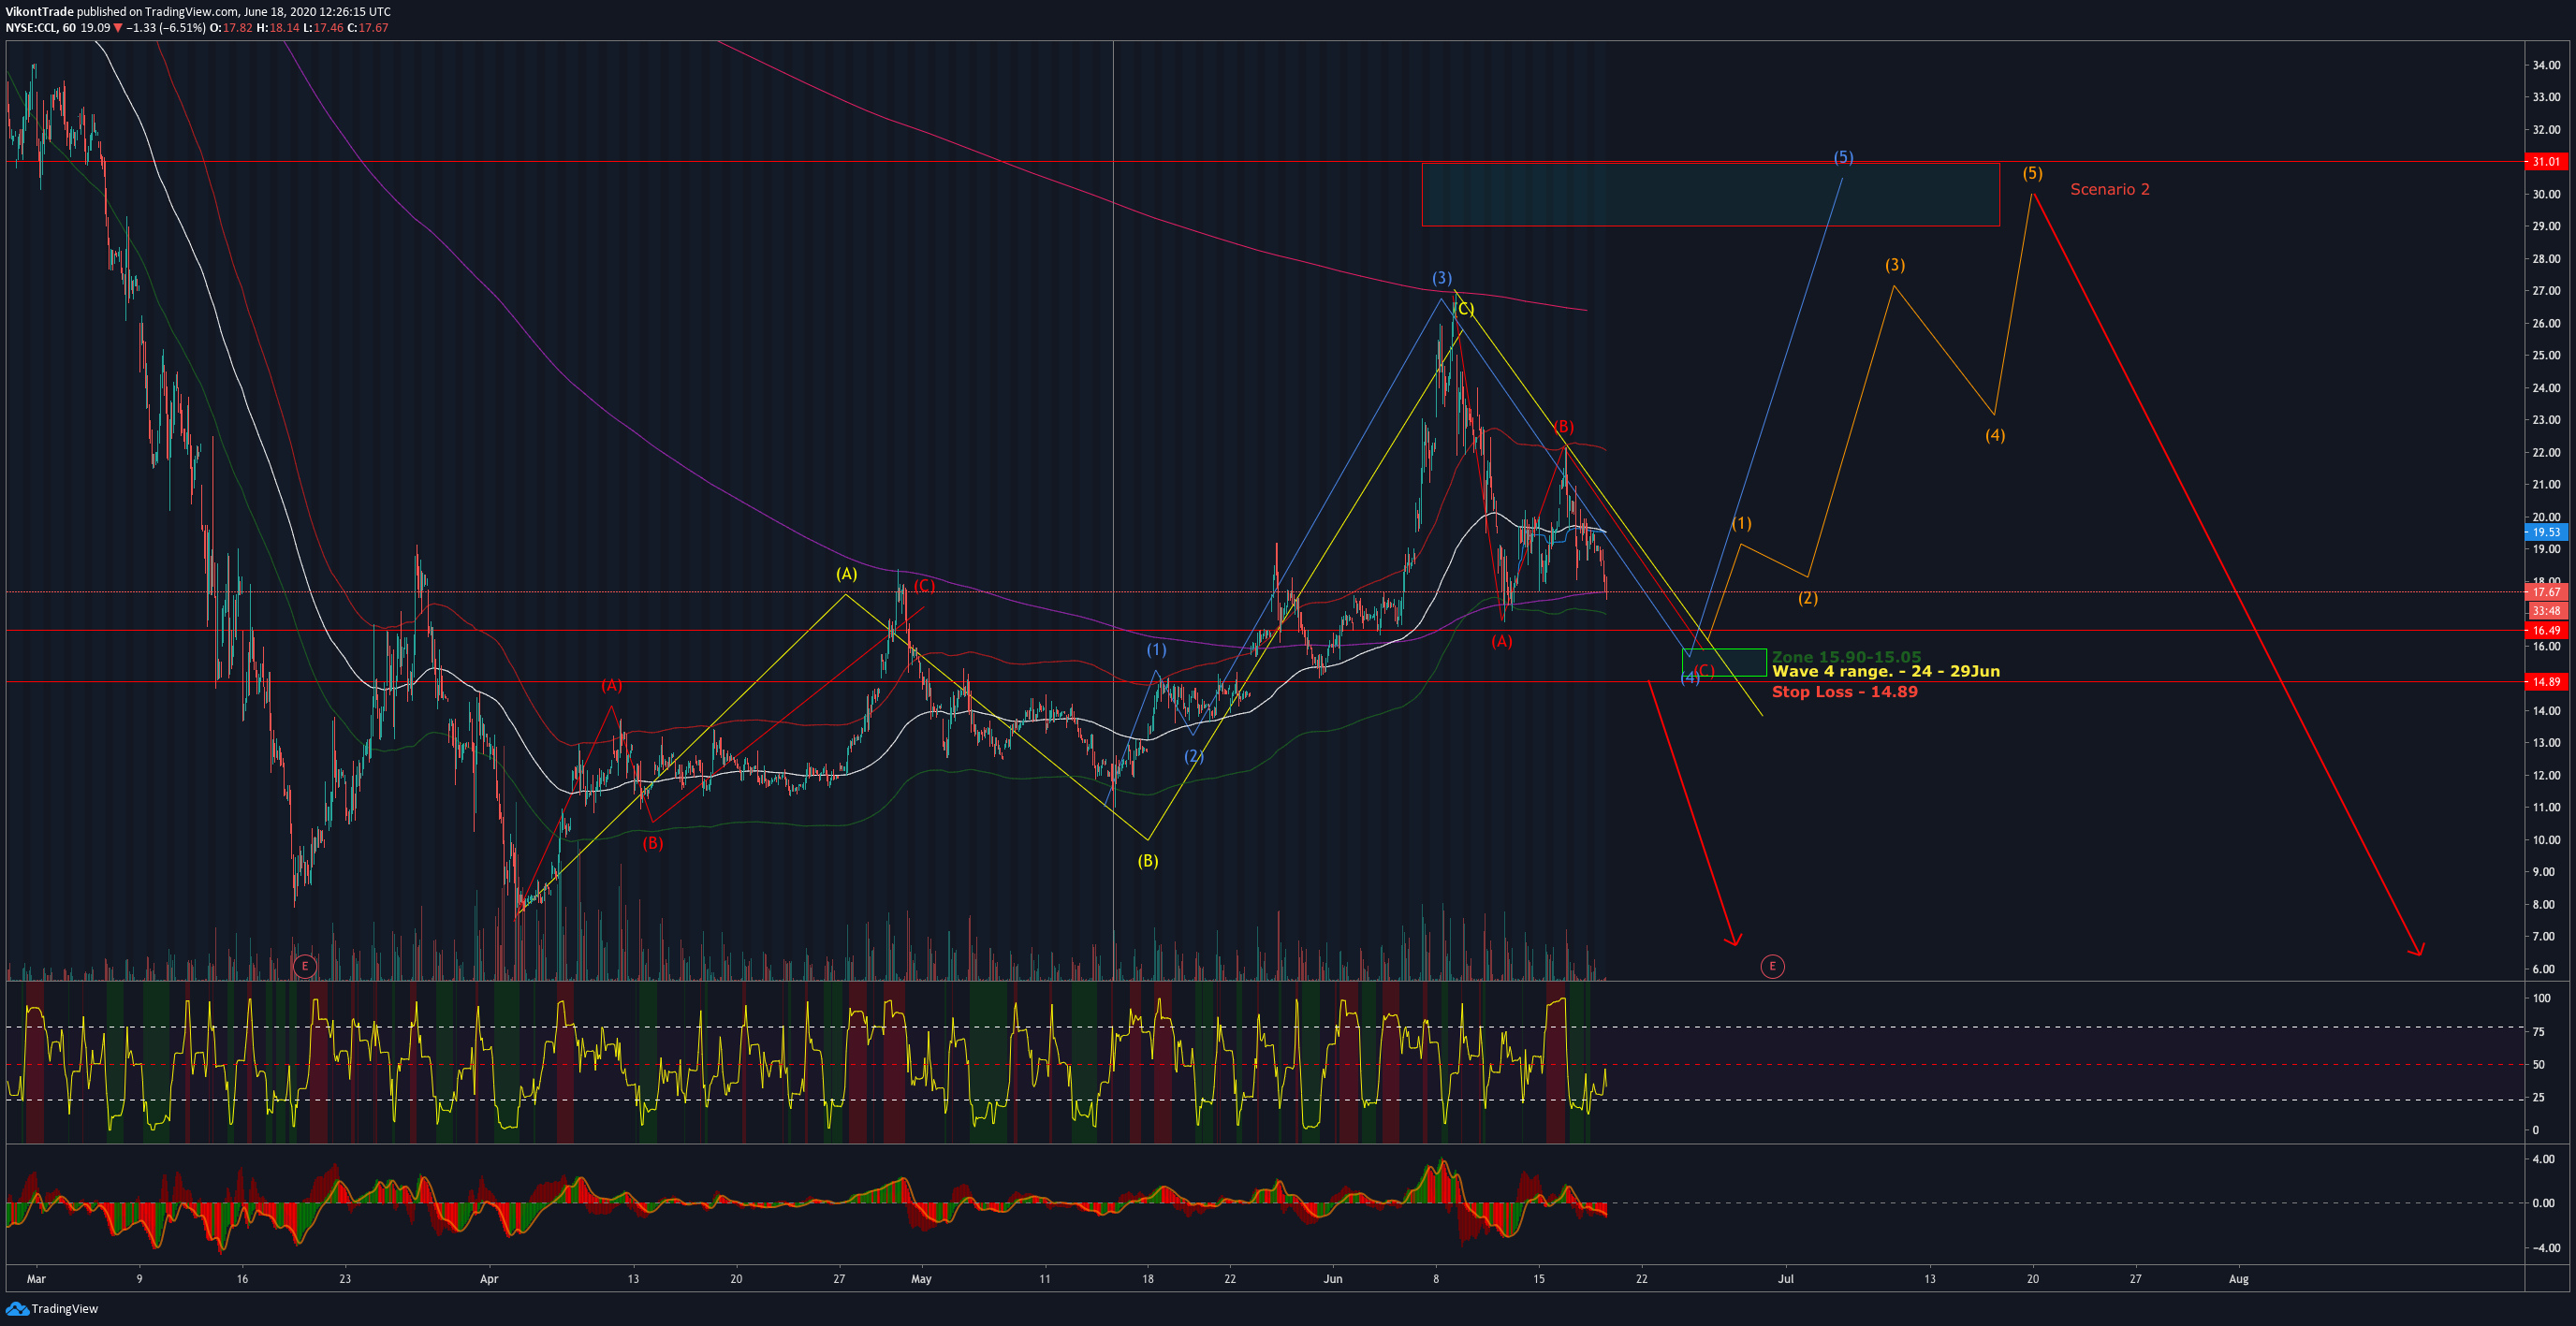Click 'Aug' on the date axis
The height and width of the screenshot is (1326, 2576).
point(2238,1278)
